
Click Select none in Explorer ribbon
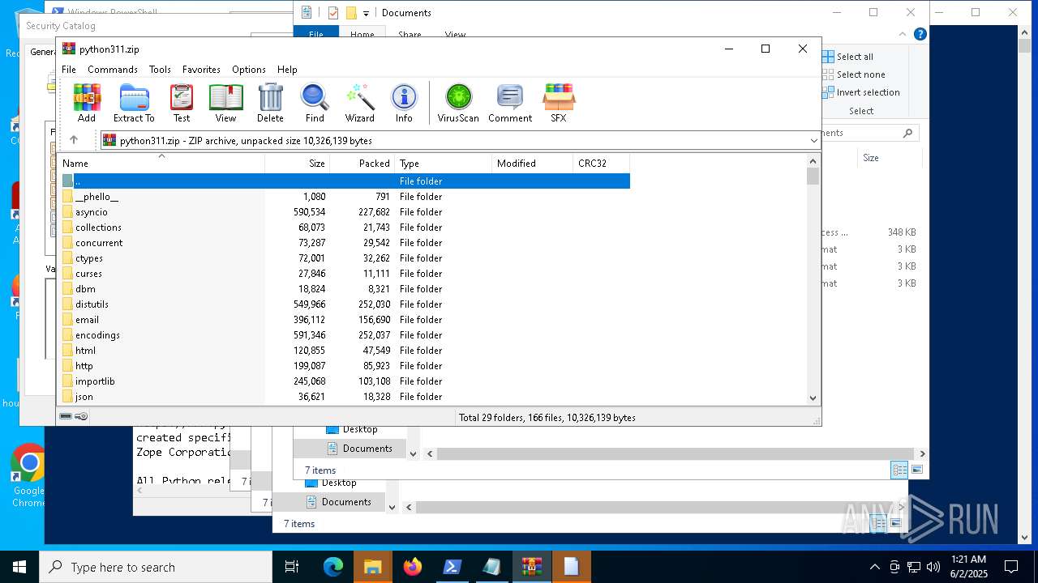853,74
